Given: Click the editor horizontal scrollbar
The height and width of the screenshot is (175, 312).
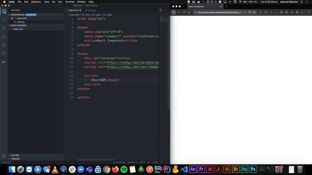Looking at the screenshot, I should [x=96, y=160].
